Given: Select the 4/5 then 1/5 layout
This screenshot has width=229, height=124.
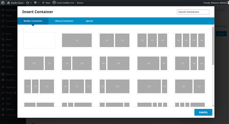Looking at the screenshot, I should (x=152, y=86).
